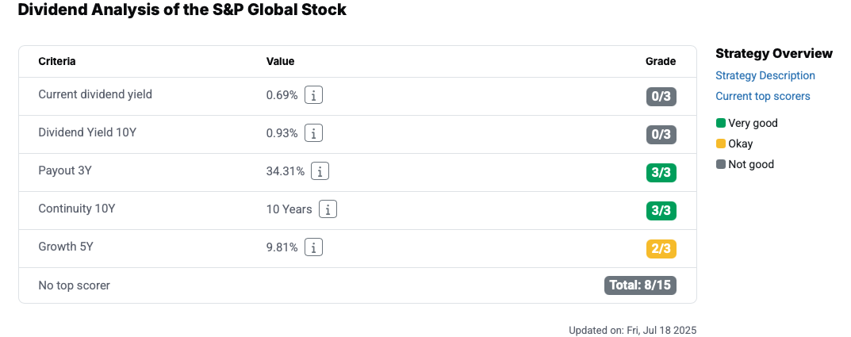The height and width of the screenshot is (337, 851).
Task: Open info icon for Dividend Yield 10Y
Action: pyautogui.click(x=314, y=133)
